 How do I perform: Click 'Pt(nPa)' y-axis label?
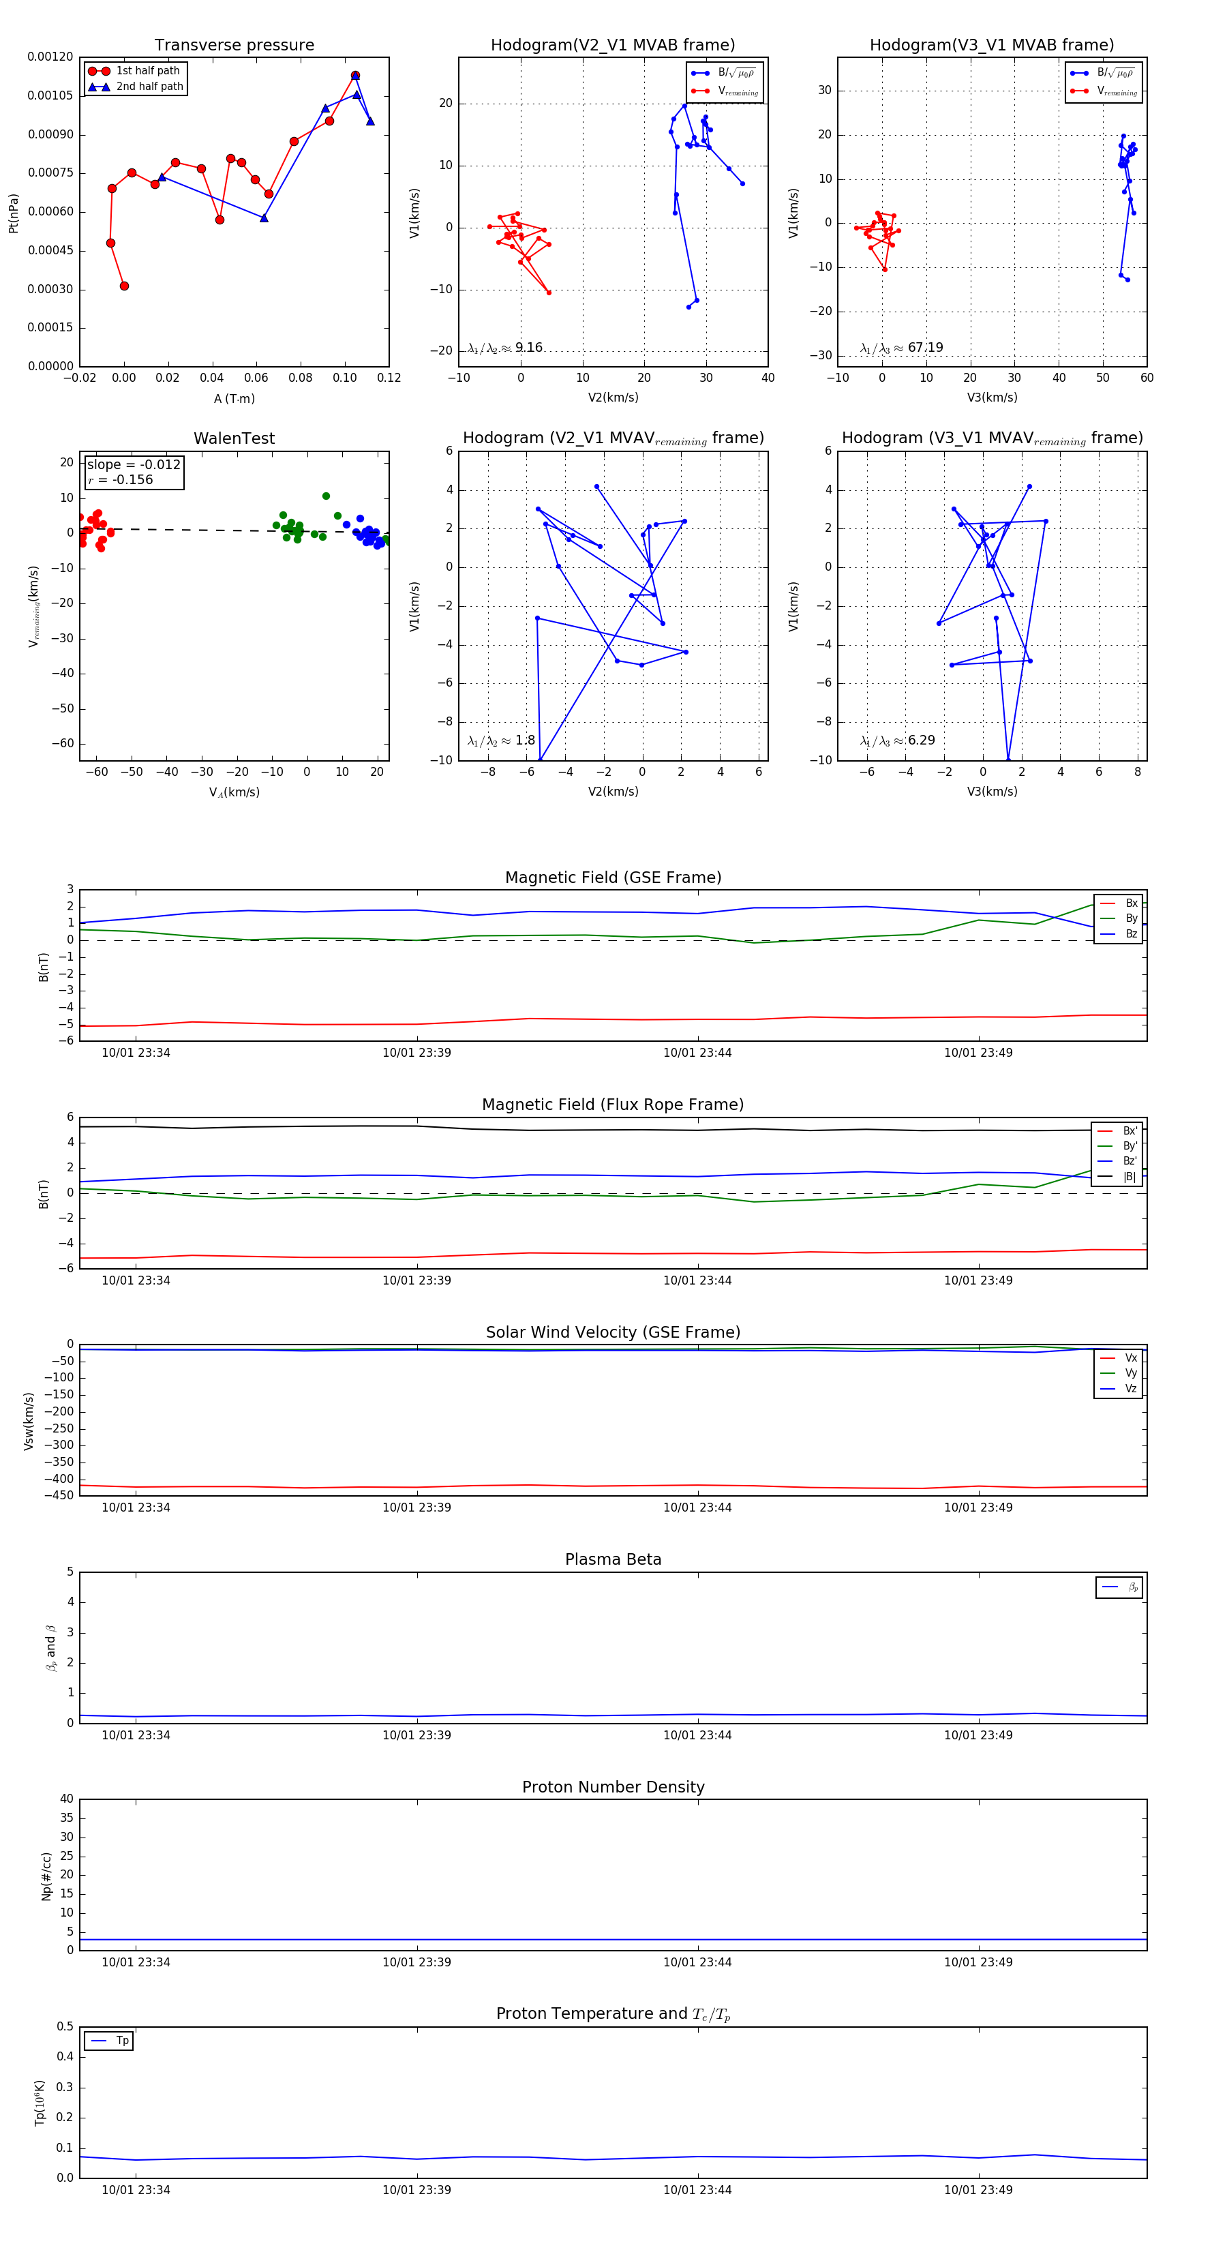click(x=13, y=213)
